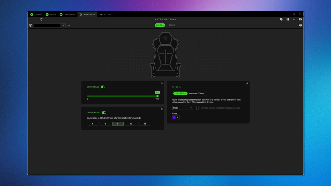Viewport: 331px width, 186px height.
Task: Click the chair device illustration
Action: click(165, 55)
